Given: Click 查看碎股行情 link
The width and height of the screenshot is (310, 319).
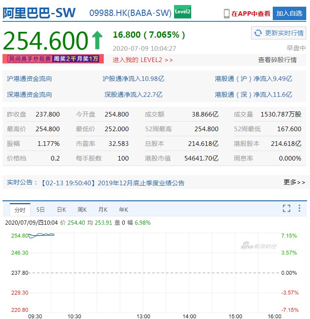Looking at the screenshot, I should pyautogui.click(x=277, y=60).
